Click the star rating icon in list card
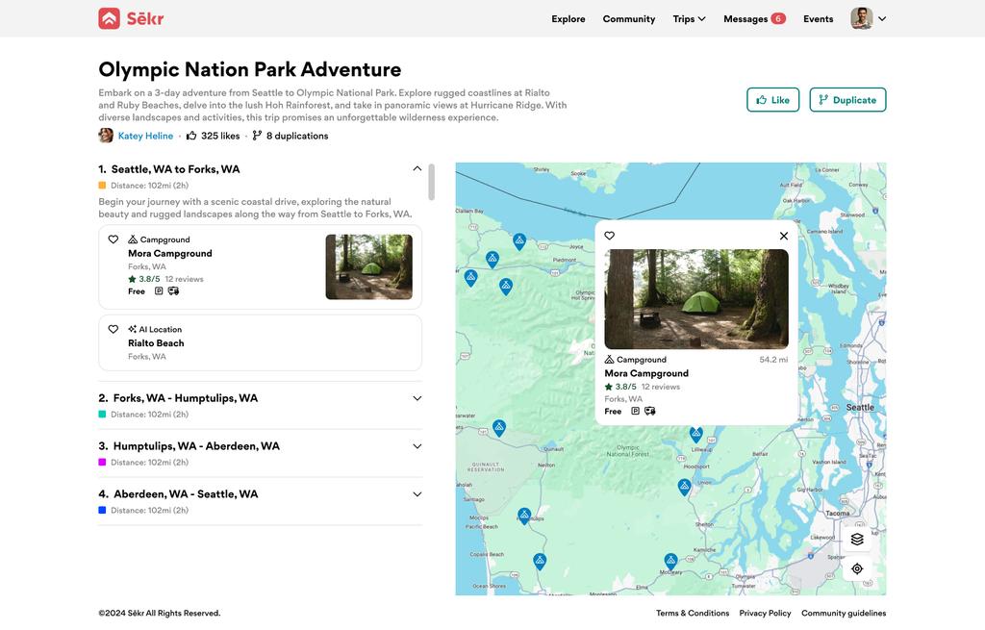This screenshot has height=630, width=985. pyautogui.click(x=132, y=279)
